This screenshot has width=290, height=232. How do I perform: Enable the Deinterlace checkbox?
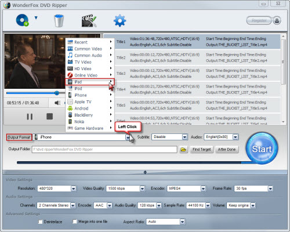point(41,222)
